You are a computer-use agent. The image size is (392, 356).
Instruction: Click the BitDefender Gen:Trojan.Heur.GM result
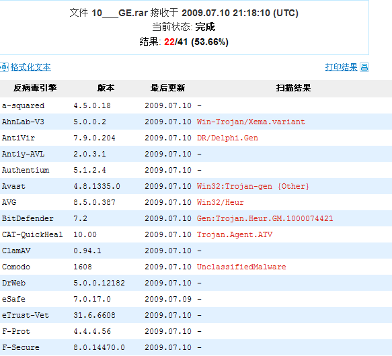[x=265, y=218]
